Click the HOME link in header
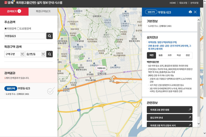Screen dimensions: 206x137 (x=173, y=3)
